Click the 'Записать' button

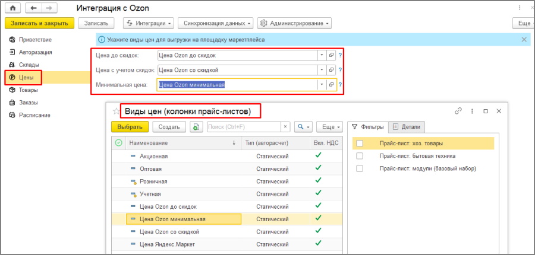(x=96, y=23)
